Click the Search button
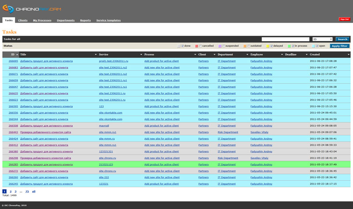 click(x=342, y=39)
